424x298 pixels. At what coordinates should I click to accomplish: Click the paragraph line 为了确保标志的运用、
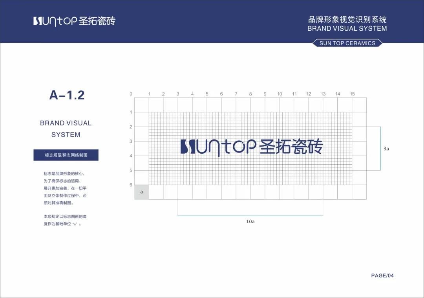pos(62,181)
